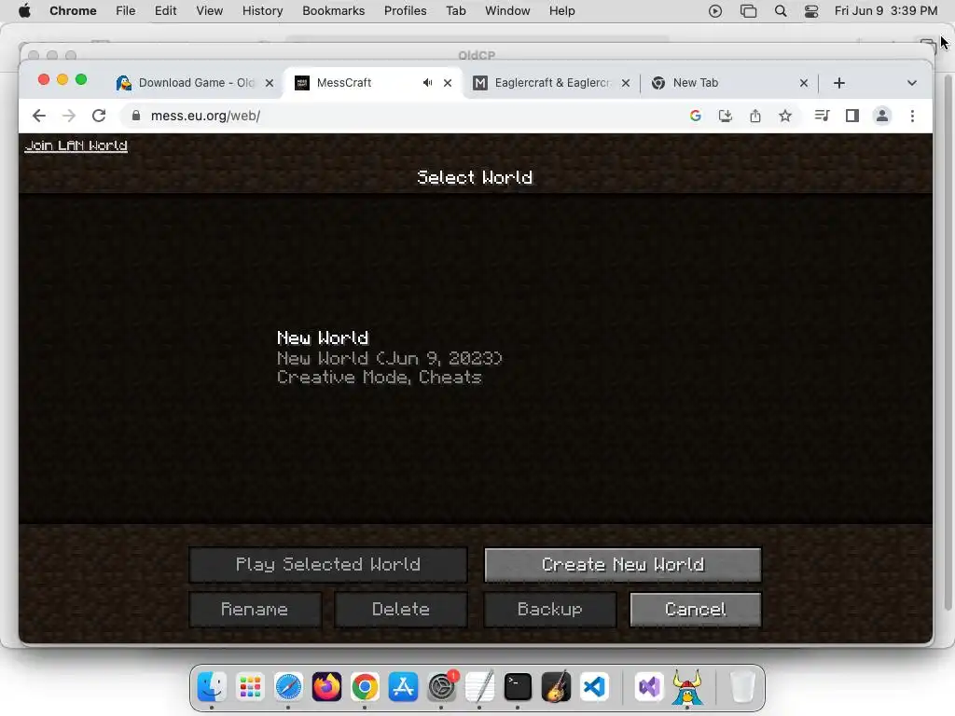Open GarageBand from the Dock

tap(556, 687)
